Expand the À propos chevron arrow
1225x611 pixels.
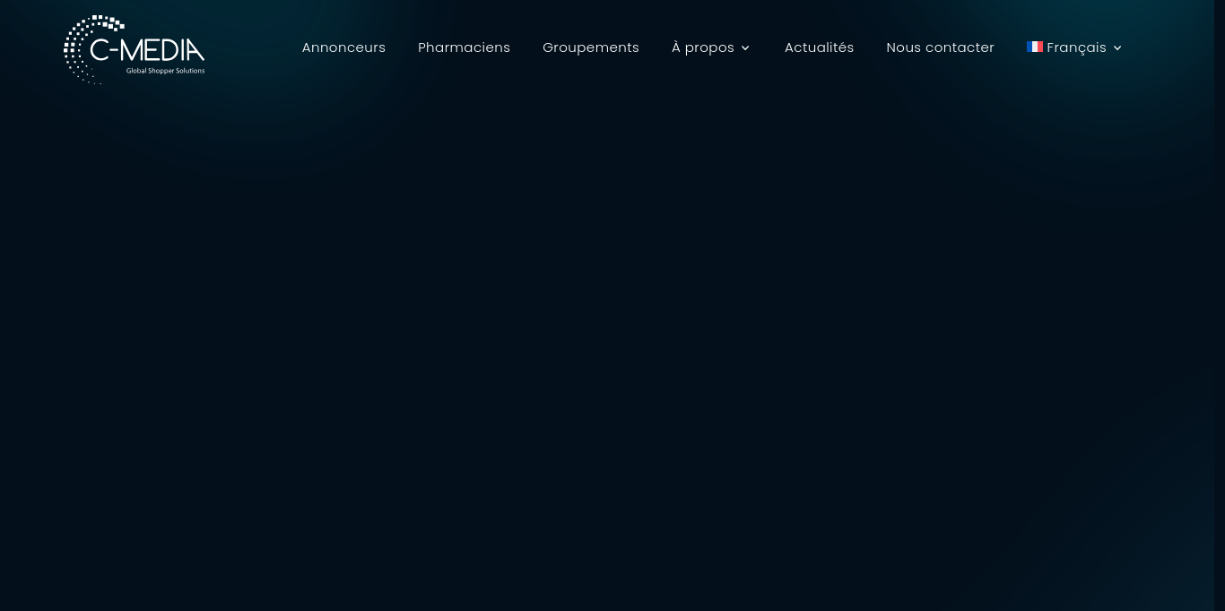point(745,48)
